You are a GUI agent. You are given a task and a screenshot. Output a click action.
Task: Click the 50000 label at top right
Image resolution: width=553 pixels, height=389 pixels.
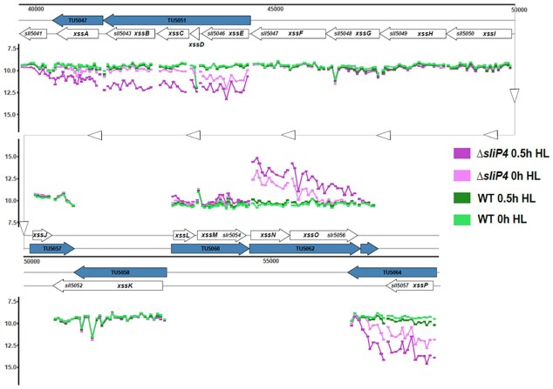pos(518,10)
